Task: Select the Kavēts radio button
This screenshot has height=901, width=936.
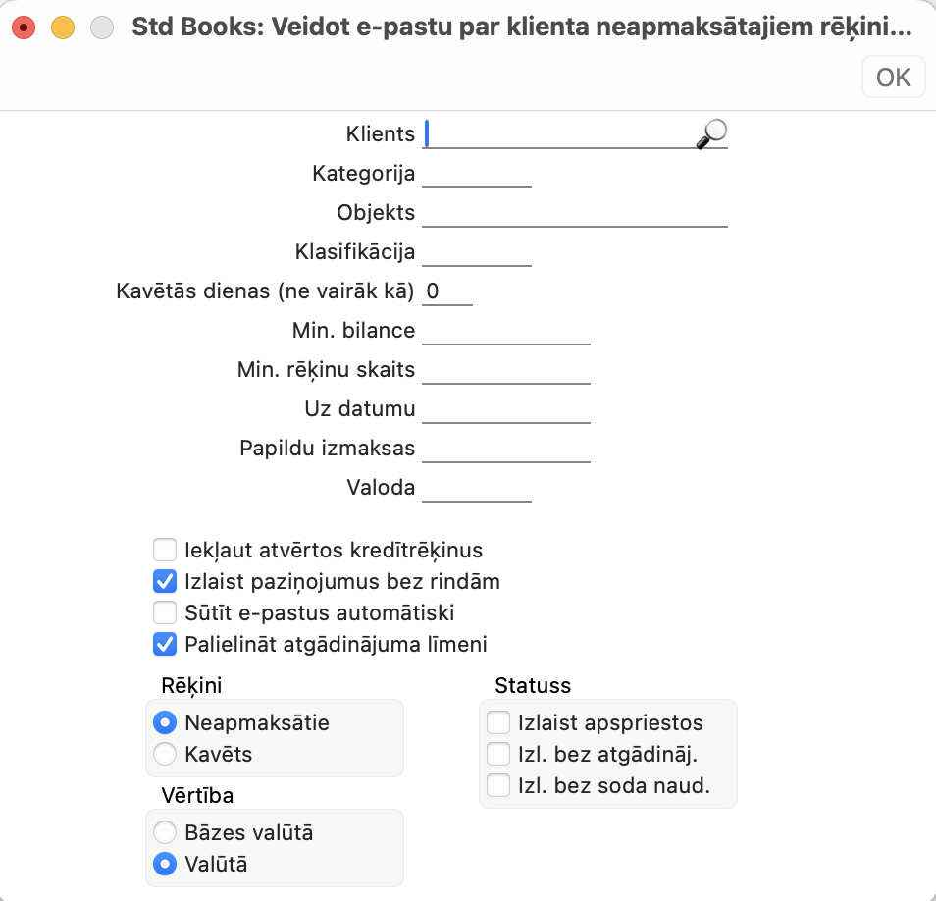Action: 165,755
